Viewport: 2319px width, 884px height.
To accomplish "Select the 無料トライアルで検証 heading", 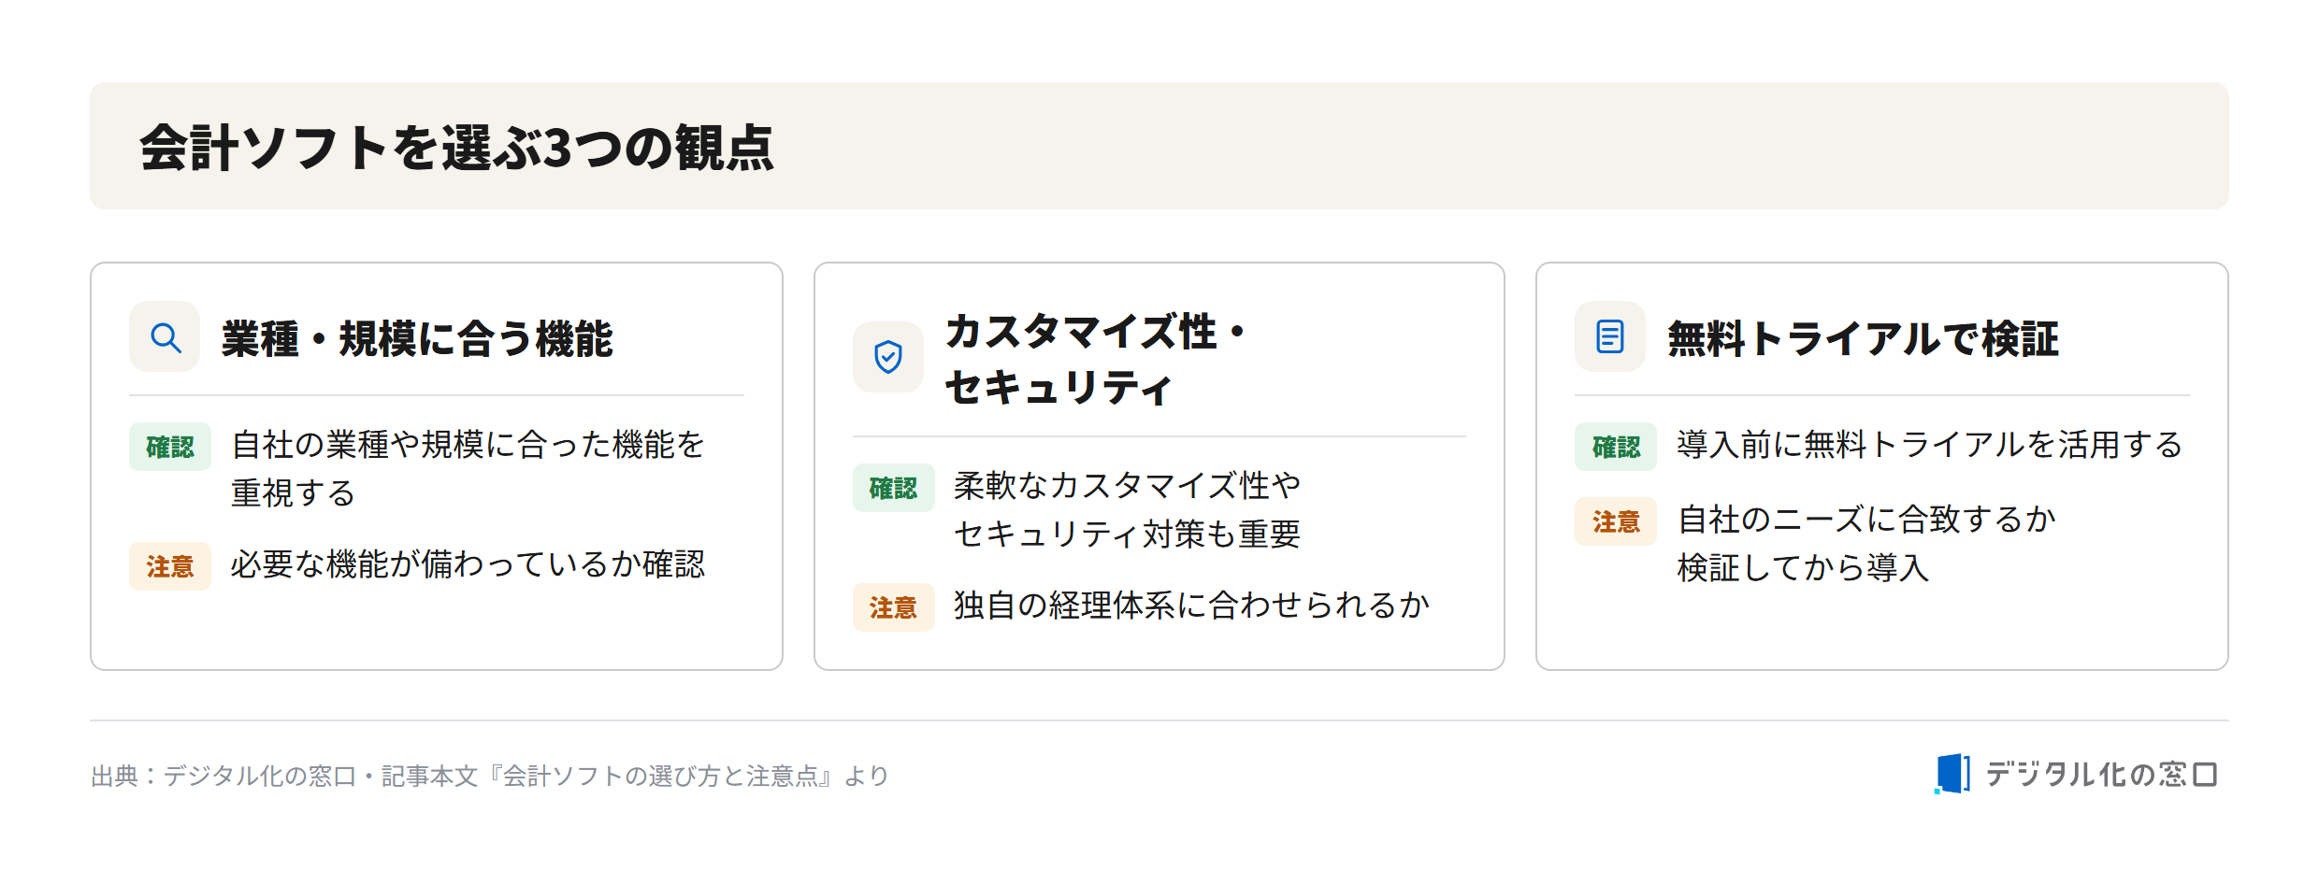I will [1863, 338].
